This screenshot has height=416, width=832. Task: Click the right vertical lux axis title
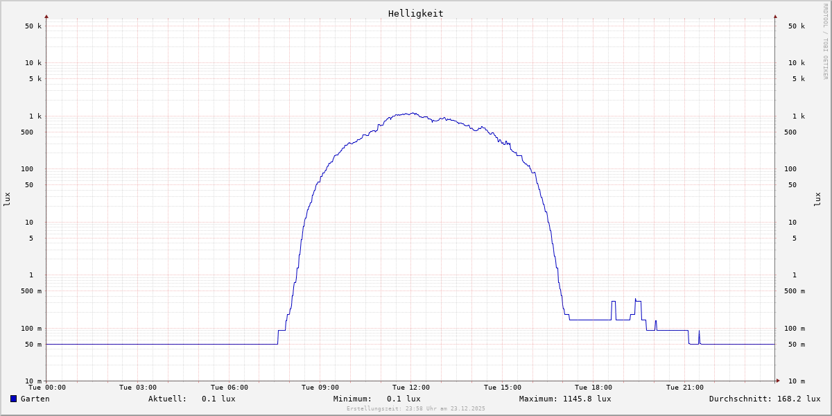pos(817,199)
